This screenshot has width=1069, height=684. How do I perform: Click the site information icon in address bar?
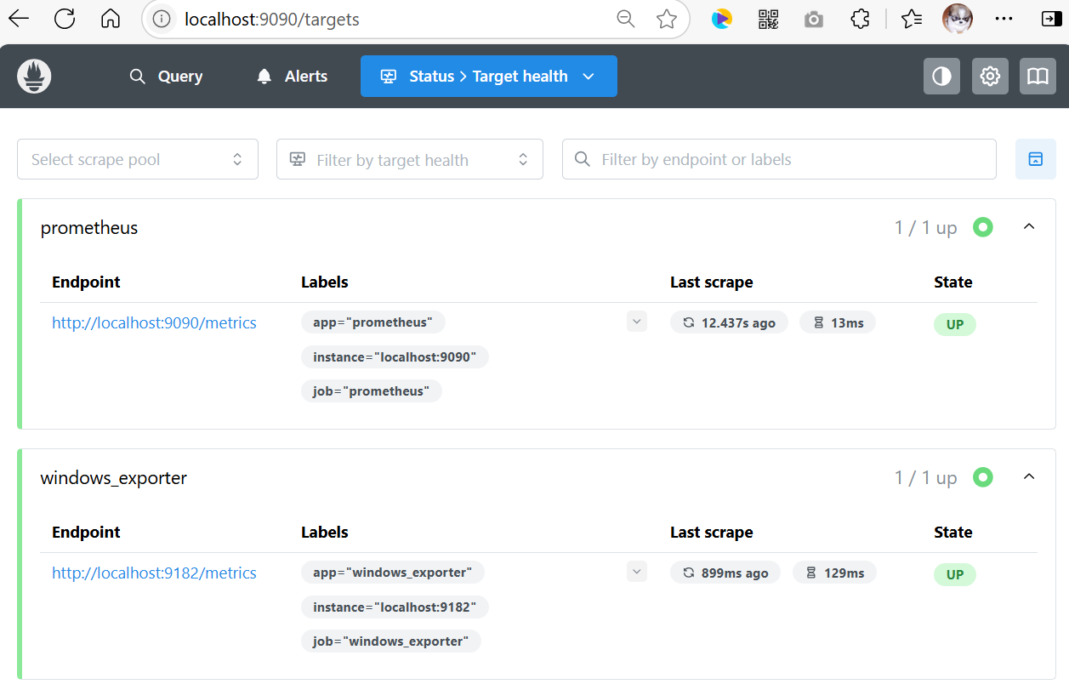(162, 19)
